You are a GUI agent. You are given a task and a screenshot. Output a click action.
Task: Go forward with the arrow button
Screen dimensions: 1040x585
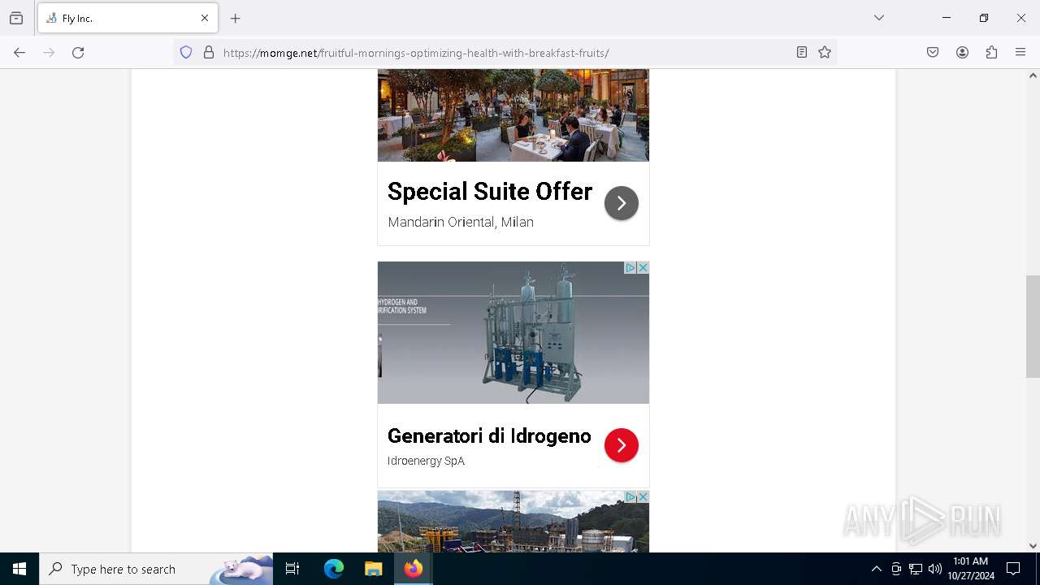pos(49,53)
